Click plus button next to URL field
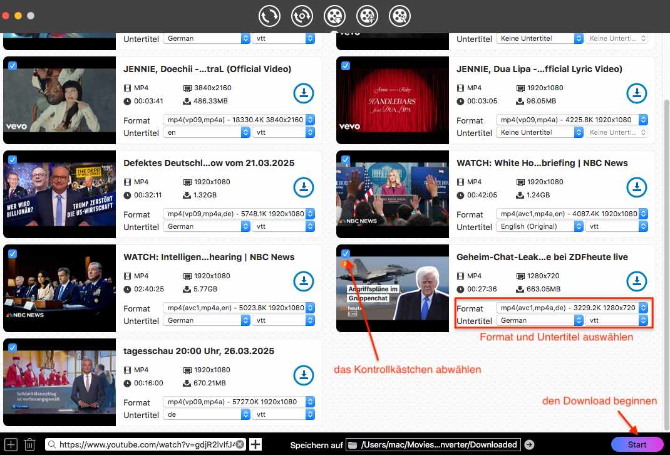The width and height of the screenshot is (670, 455). click(255, 444)
